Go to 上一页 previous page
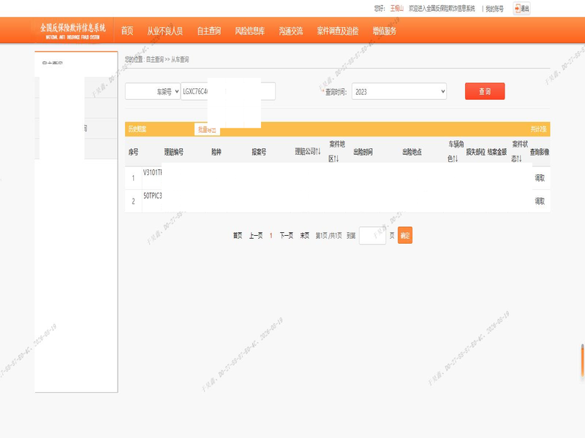The image size is (585, 438). click(256, 235)
